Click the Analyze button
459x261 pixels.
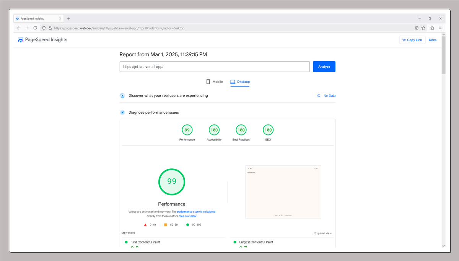tap(324, 67)
